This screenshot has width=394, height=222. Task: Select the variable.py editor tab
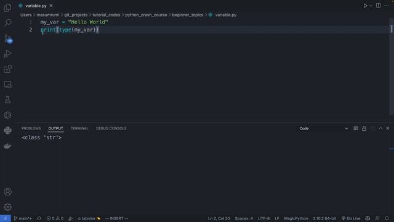pos(36,6)
